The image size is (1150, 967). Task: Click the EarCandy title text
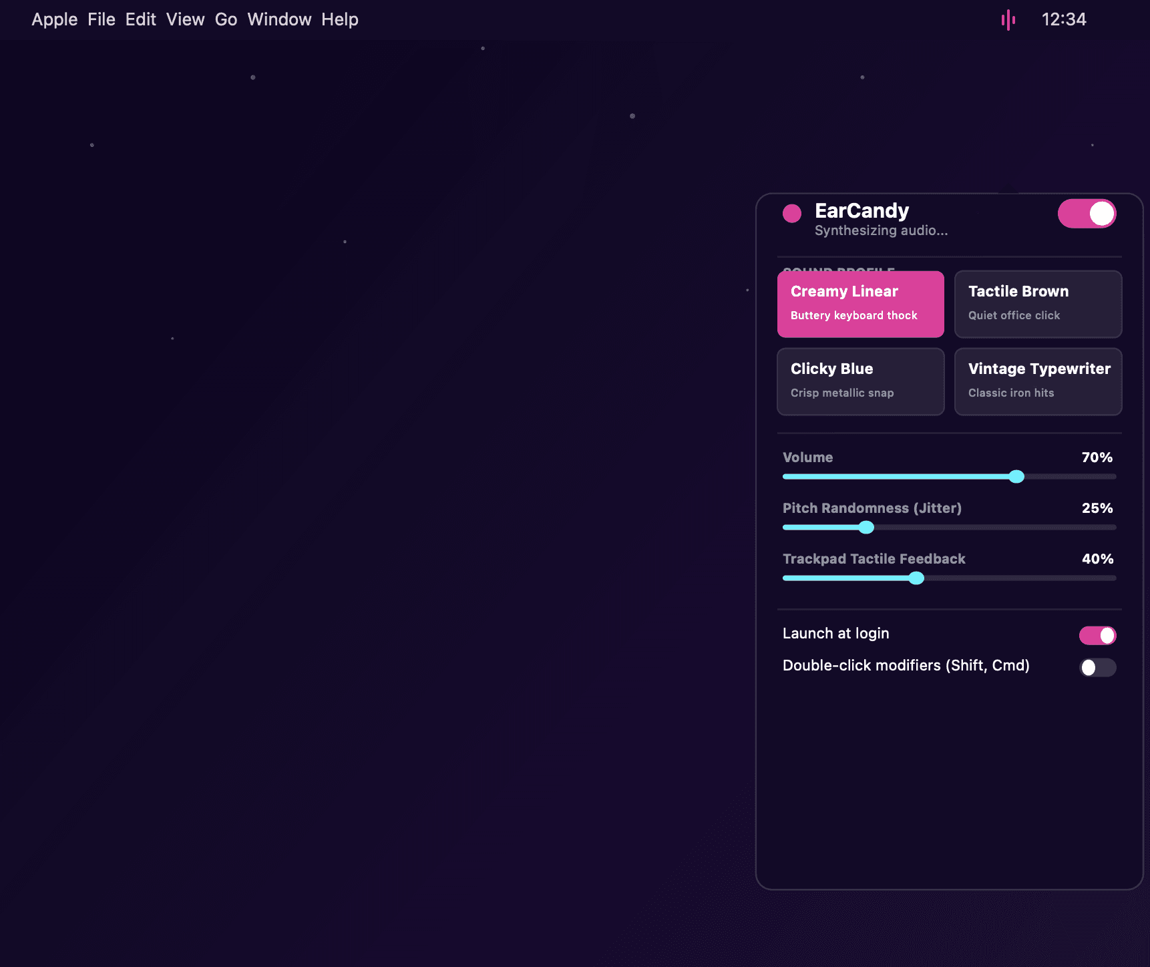(x=861, y=210)
